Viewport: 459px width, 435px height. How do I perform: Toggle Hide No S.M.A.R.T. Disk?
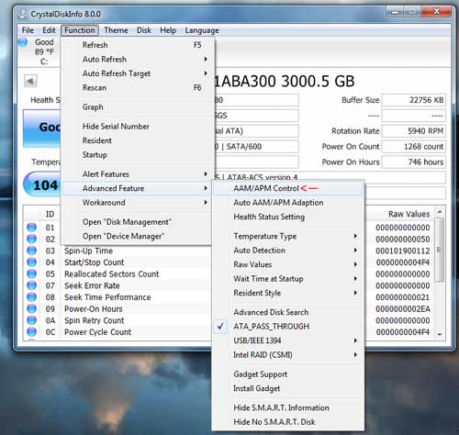coord(288,422)
